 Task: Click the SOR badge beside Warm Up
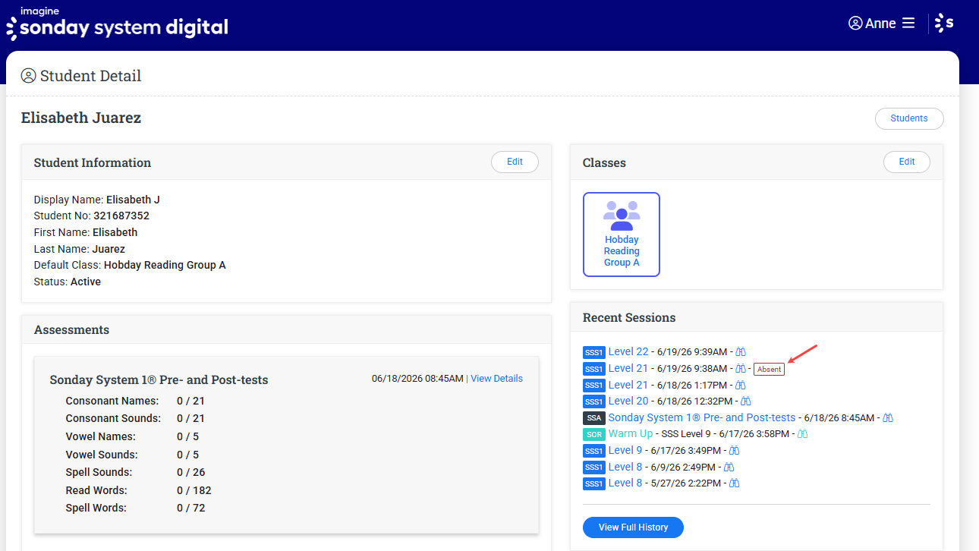[x=594, y=434]
